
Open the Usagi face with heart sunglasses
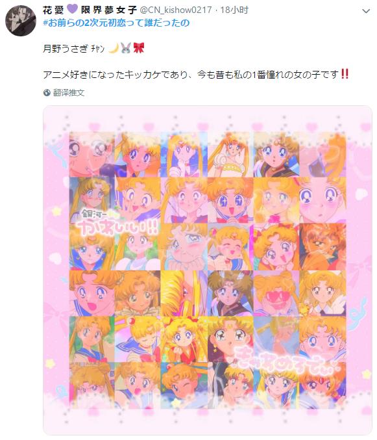[x=276, y=293]
